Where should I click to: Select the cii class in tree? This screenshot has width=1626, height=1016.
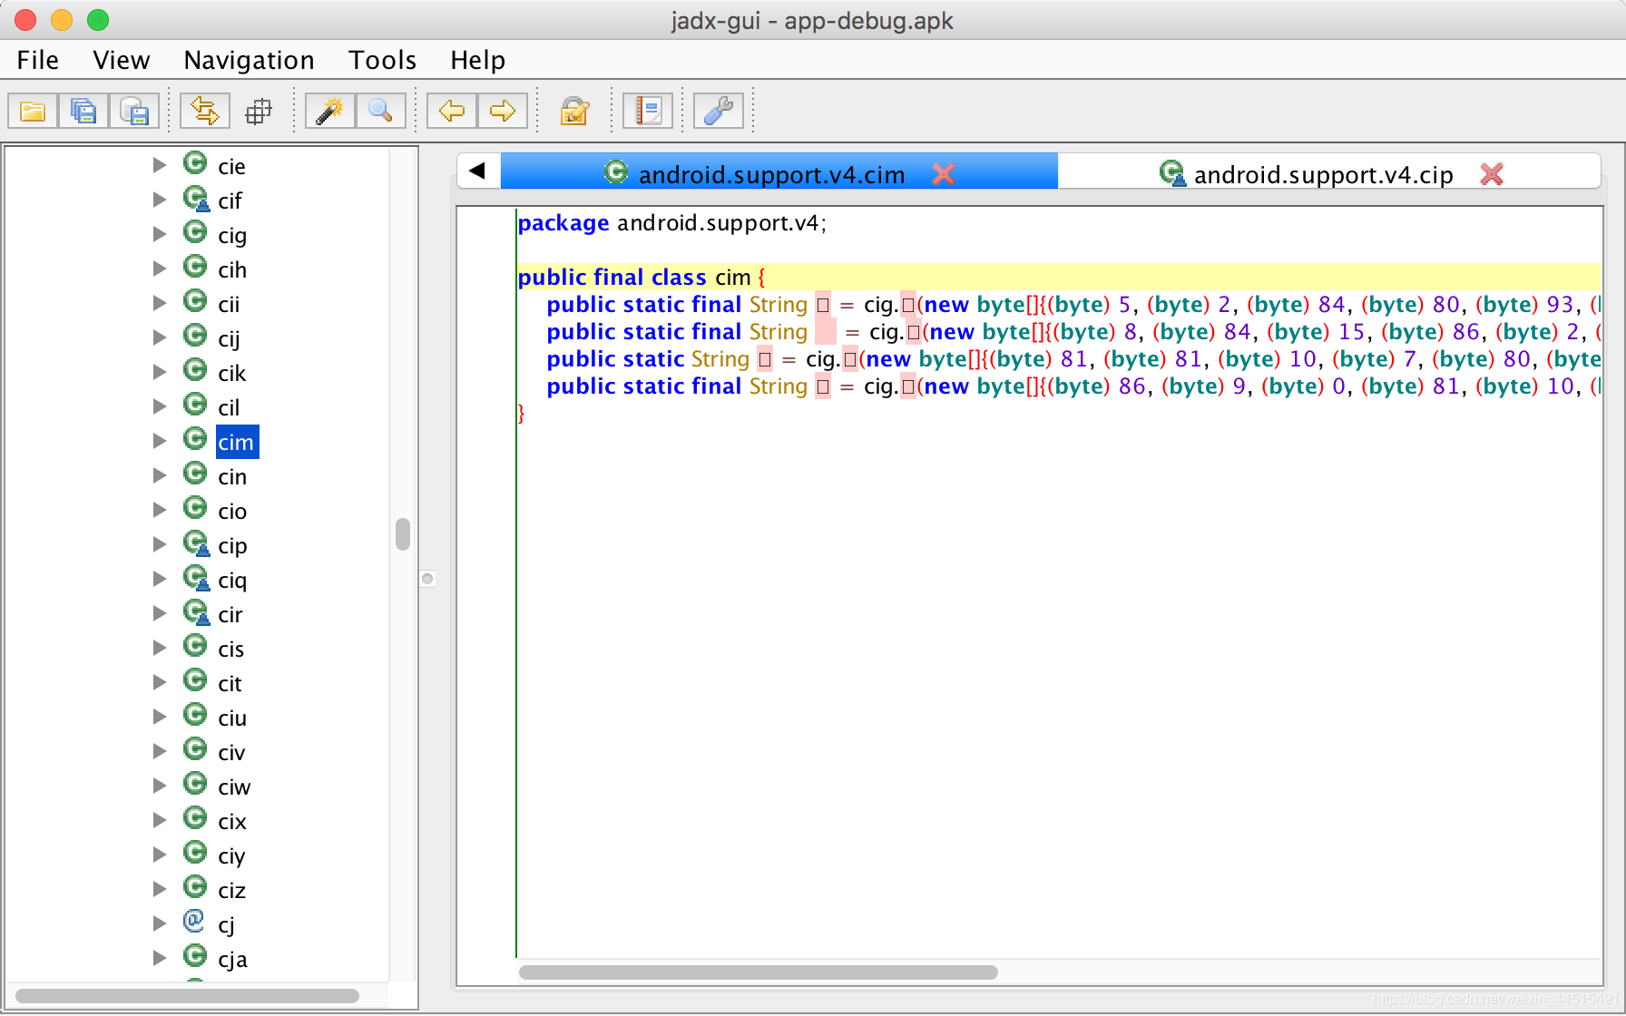click(x=229, y=304)
